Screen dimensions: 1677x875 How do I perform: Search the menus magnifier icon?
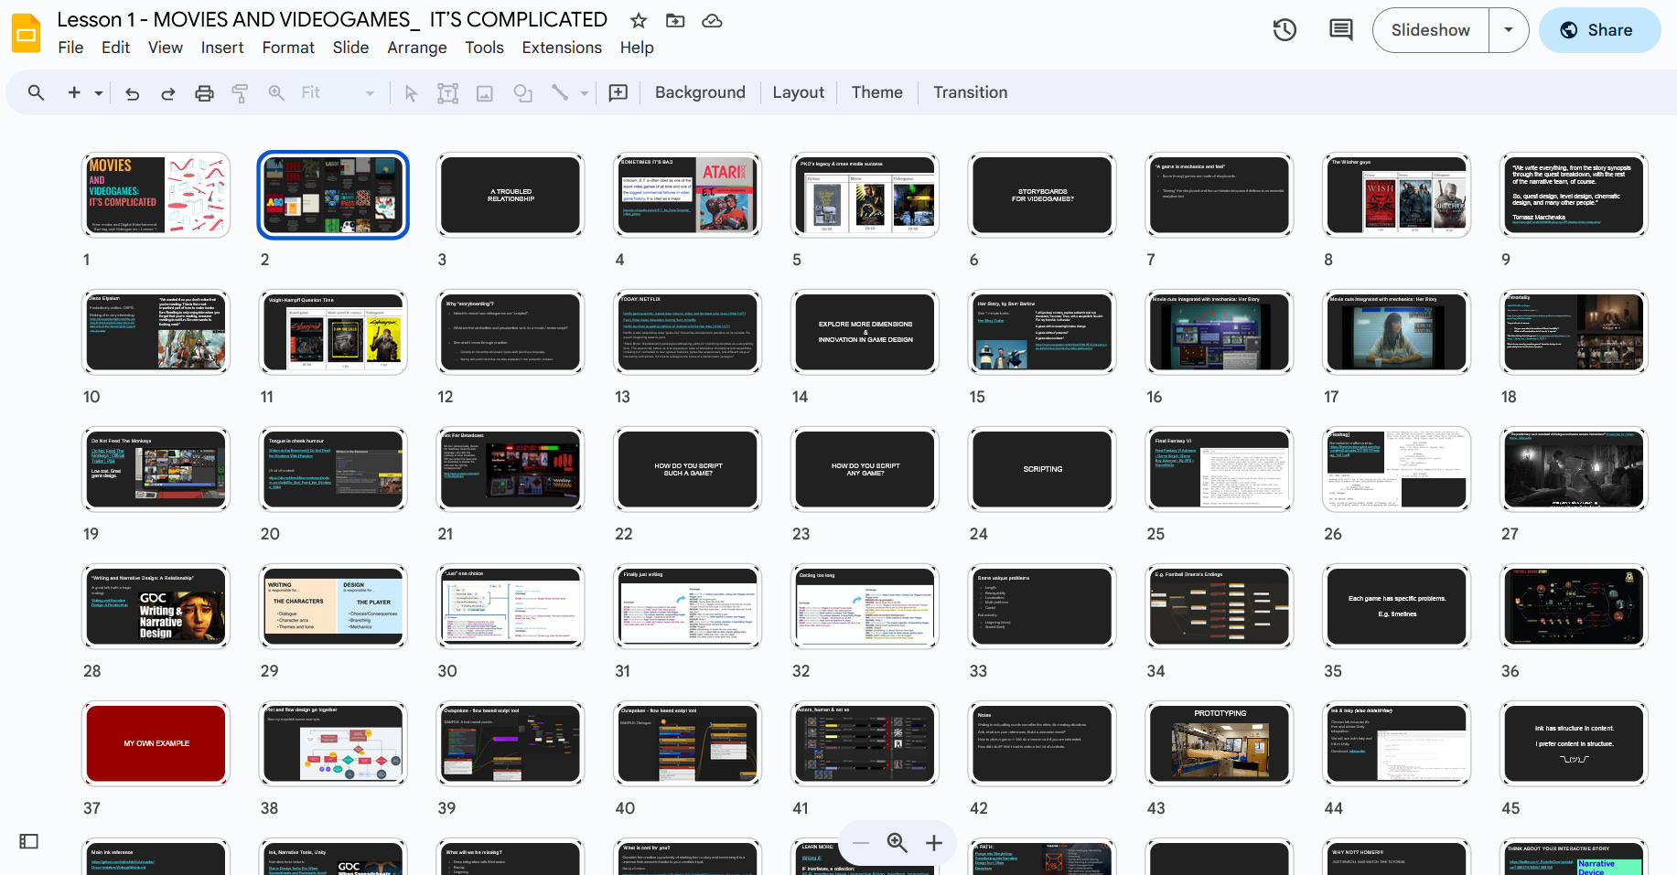(36, 92)
